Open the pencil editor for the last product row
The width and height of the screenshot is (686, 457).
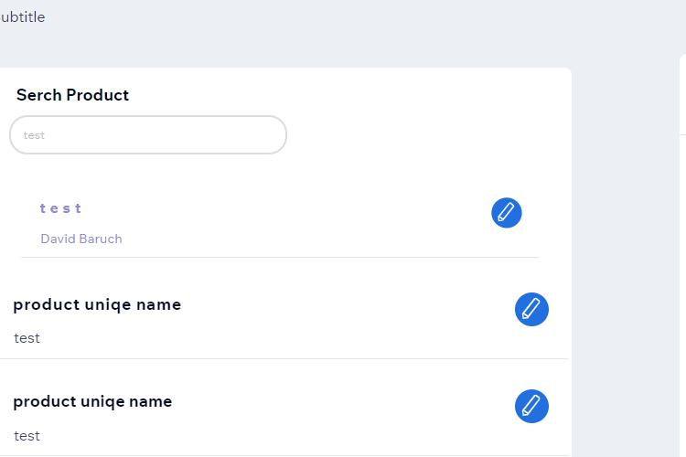click(x=531, y=406)
